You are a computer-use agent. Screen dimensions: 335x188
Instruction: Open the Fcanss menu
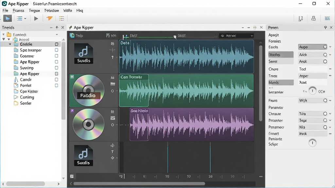(x=18, y=10)
